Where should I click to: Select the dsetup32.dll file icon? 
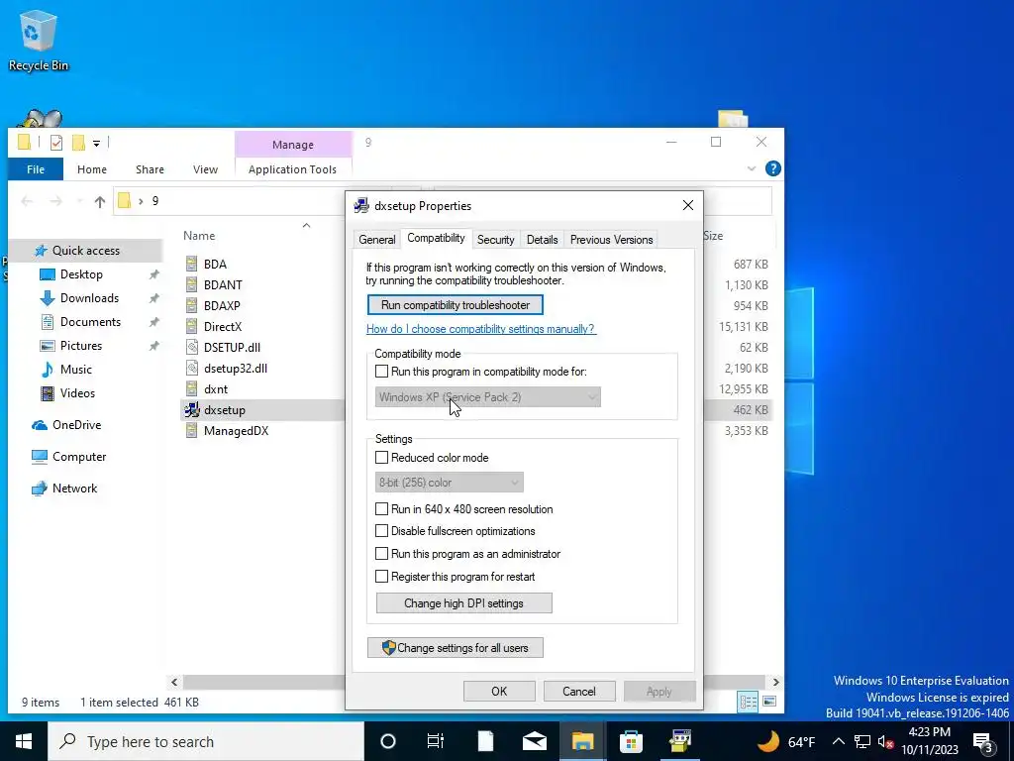(x=191, y=369)
